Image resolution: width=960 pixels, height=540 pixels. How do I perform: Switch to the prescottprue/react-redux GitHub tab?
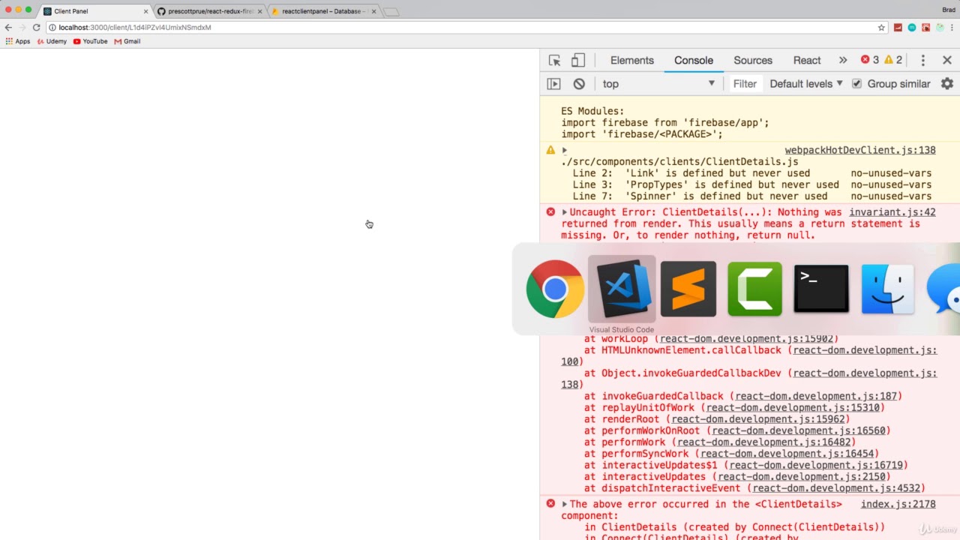click(x=210, y=11)
